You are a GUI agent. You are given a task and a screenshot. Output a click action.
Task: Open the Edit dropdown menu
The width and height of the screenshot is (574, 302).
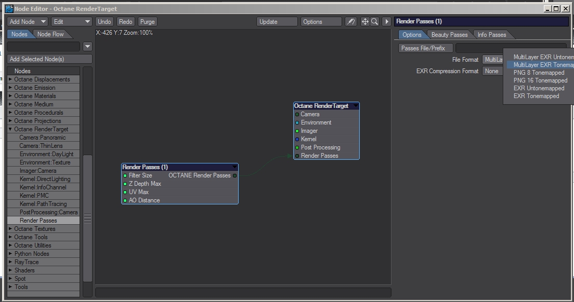point(72,22)
